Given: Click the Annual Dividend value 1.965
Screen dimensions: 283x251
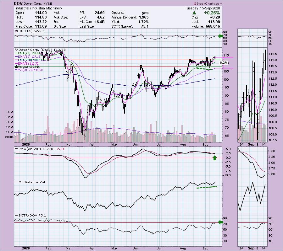Looking at the screenshot, I should tap(144, 17).
